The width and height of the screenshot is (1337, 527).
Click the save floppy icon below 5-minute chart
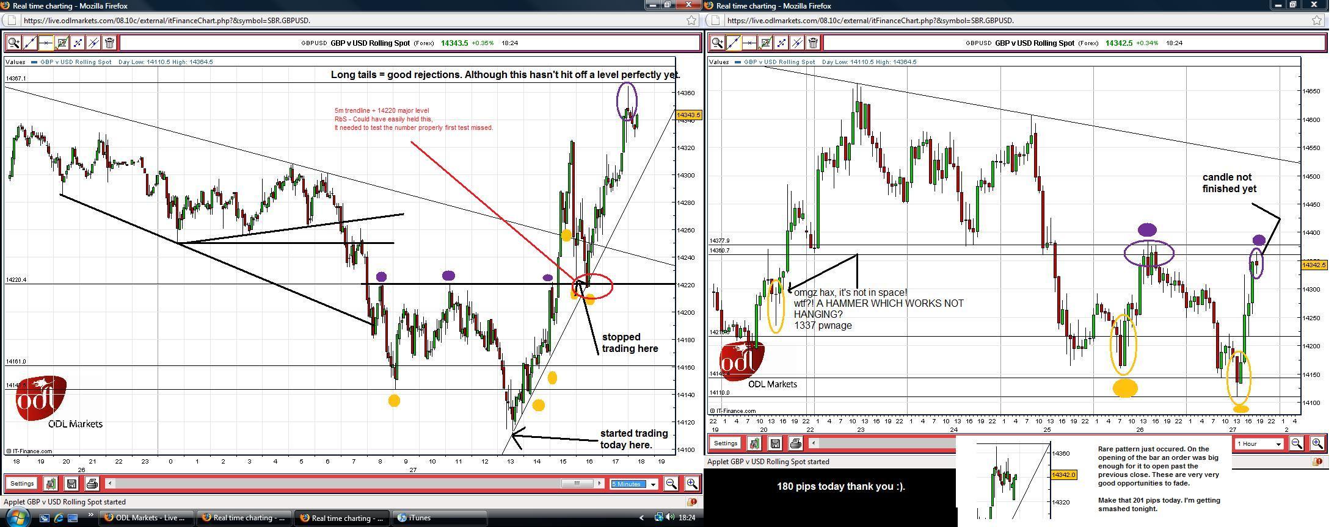[x=71, y=484]
